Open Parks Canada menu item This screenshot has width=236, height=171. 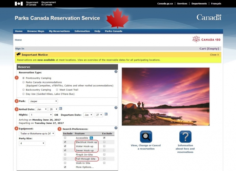coord(113,31)
